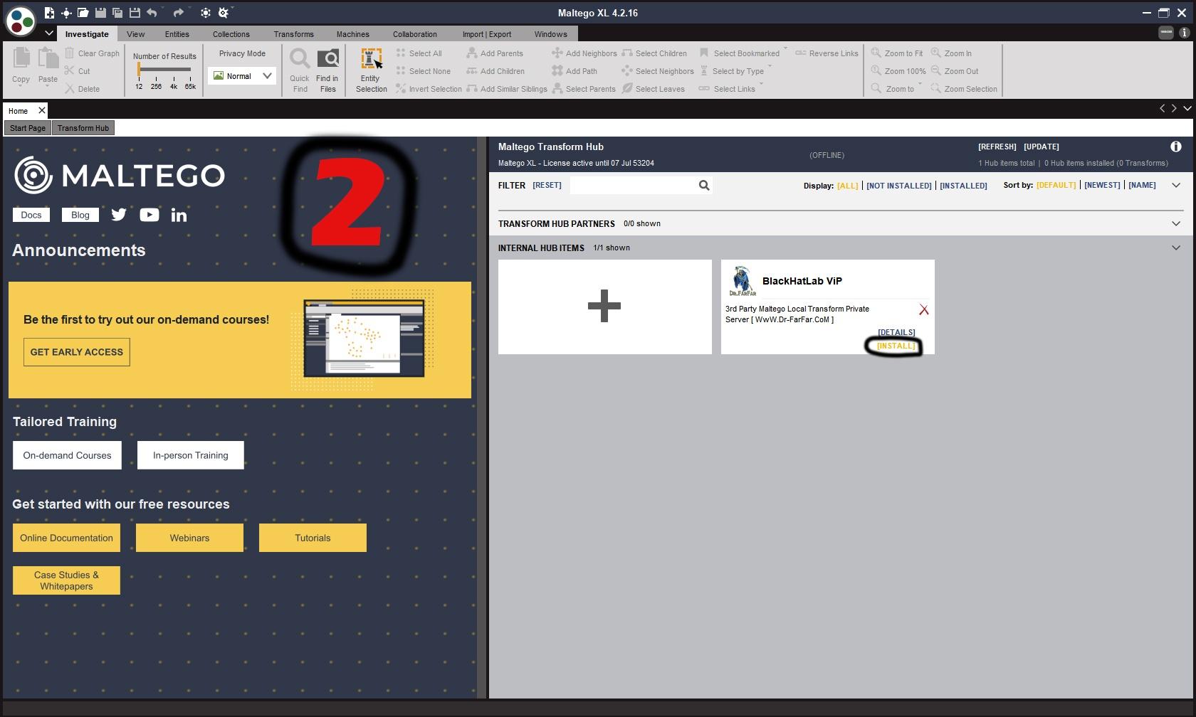1196x717 pixels.
Task: Sort hub items by NAME
Action: pyautogui.click(x=1142, y=185)
